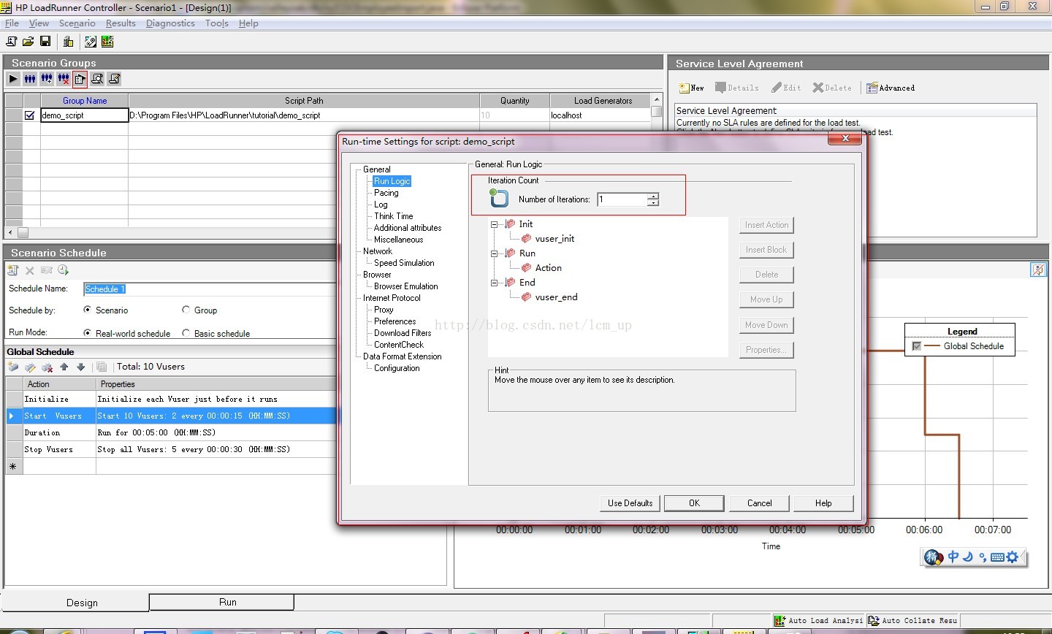
Task: Uncheck the demo_script group checkbox
Action: coord(30,115)
